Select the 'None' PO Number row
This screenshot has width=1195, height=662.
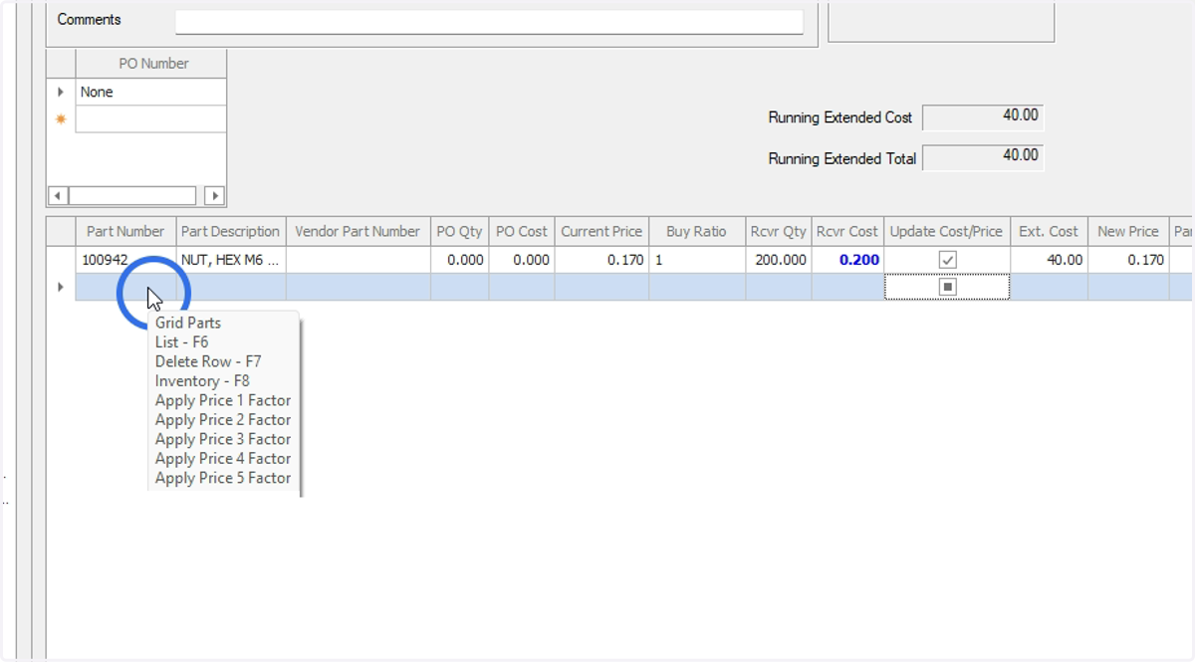[x=151, y=92]
